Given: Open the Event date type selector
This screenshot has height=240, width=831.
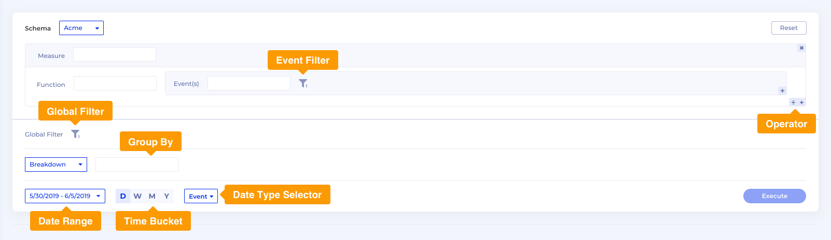Looking at the screenshot, I should [201, 196].
